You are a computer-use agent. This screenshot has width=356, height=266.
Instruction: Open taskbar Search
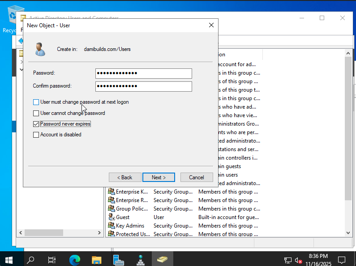coord(30,260)
